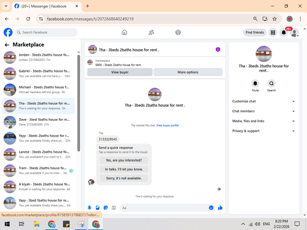Click the browser reload icon
Image resolution: width=307 pixels, height=230 pixels.
(28, 19)
